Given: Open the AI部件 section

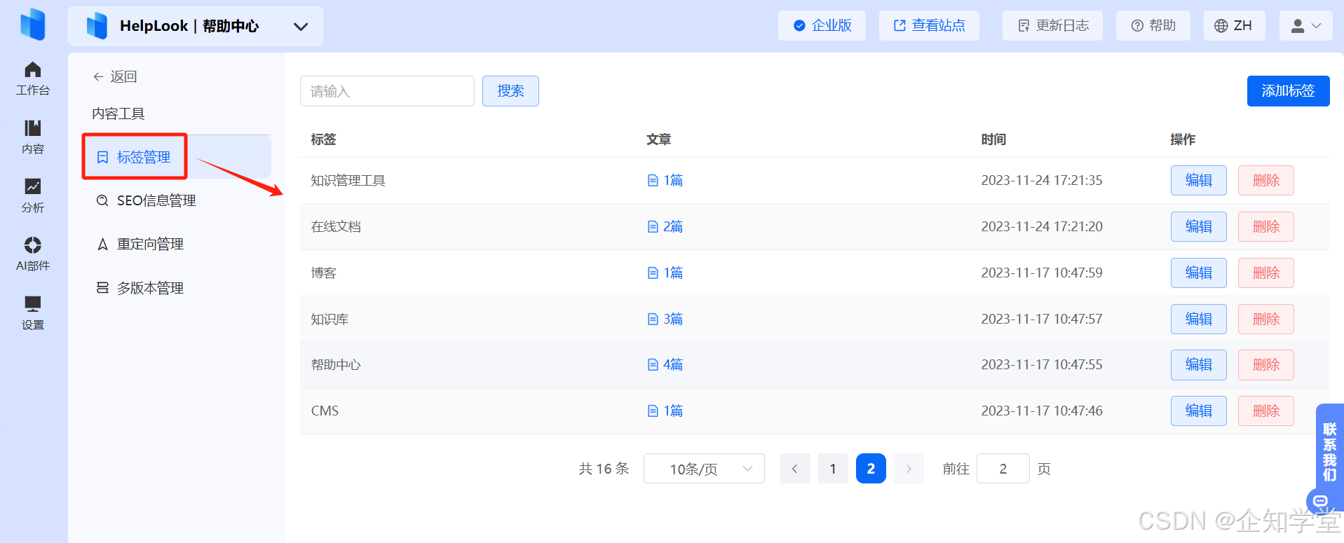Looking at the screenshot, I should coord(33,254).
